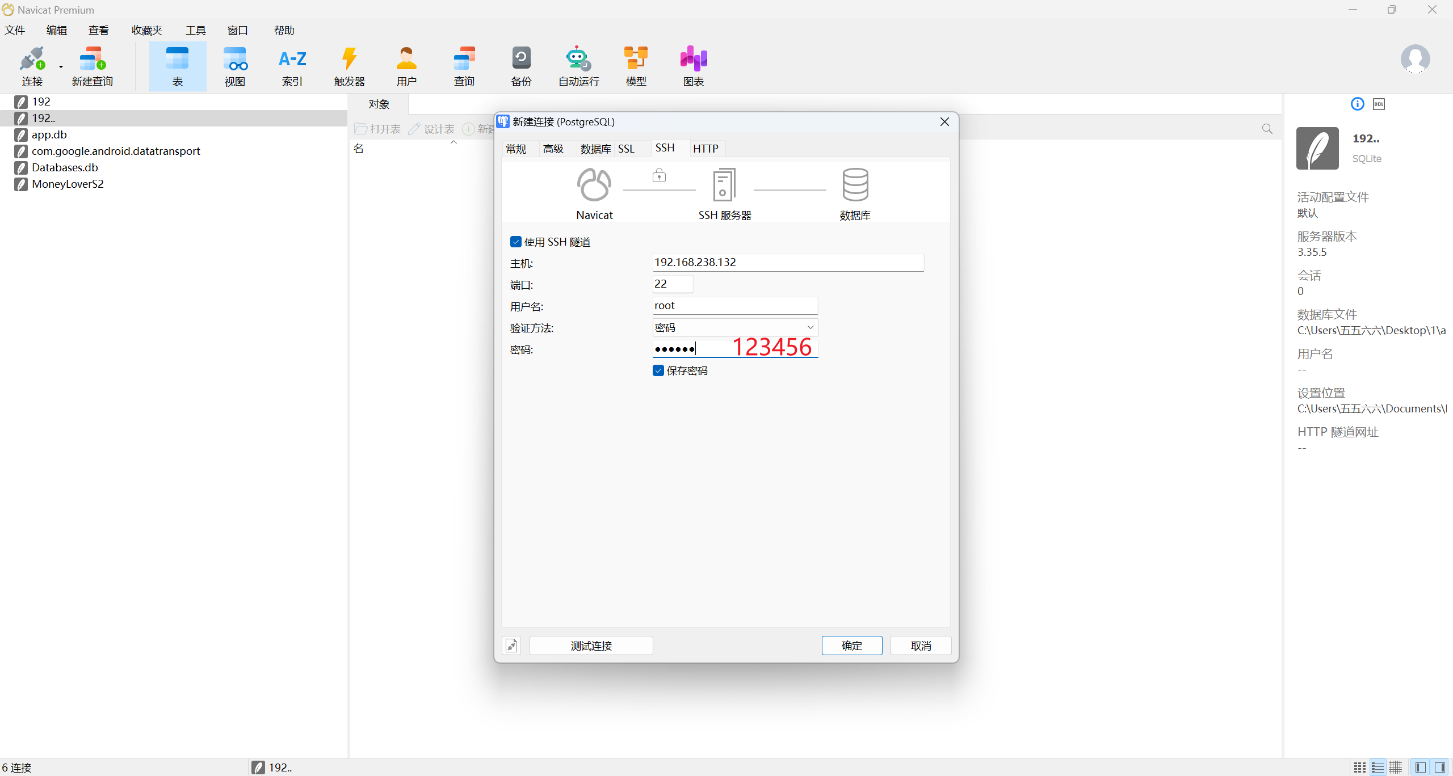Switch to the HTTP tab

click(705, 149)
